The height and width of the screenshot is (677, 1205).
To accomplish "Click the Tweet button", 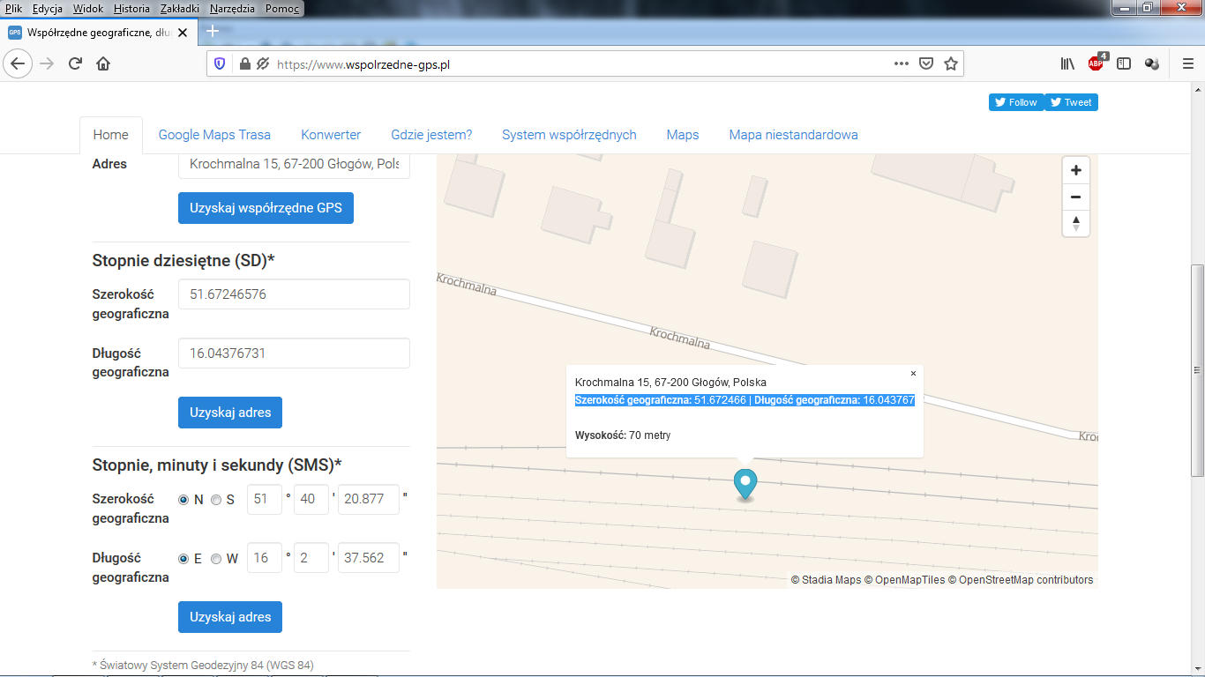I will [x=1071, y=102].
